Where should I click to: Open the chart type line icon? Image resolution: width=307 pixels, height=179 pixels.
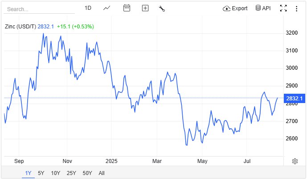[x=106, y=8]
